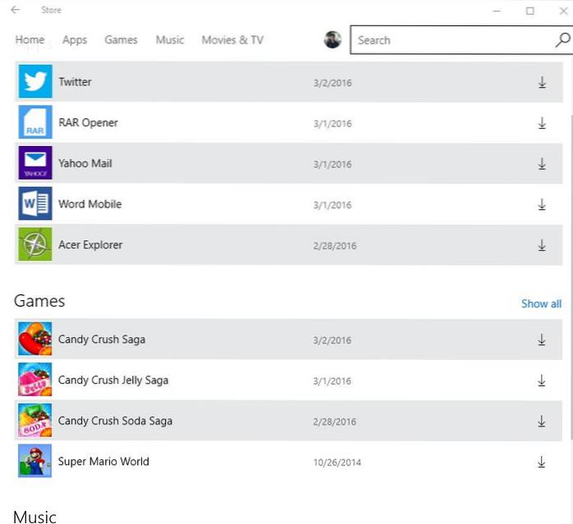Go back using the back arrow
This screenshot has height=524, width=573.
(x=16, y=11)
